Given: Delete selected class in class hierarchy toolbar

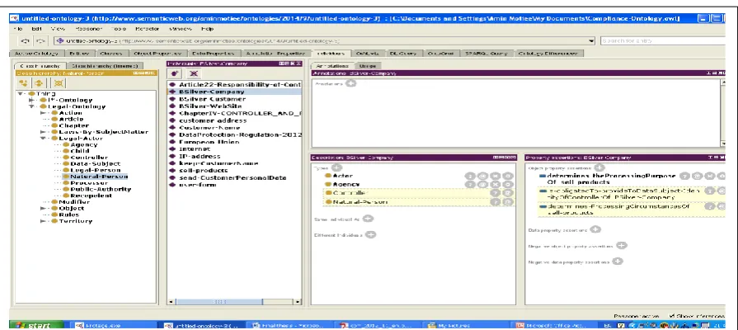Looking at the screenshot, I should coord(58,83).
